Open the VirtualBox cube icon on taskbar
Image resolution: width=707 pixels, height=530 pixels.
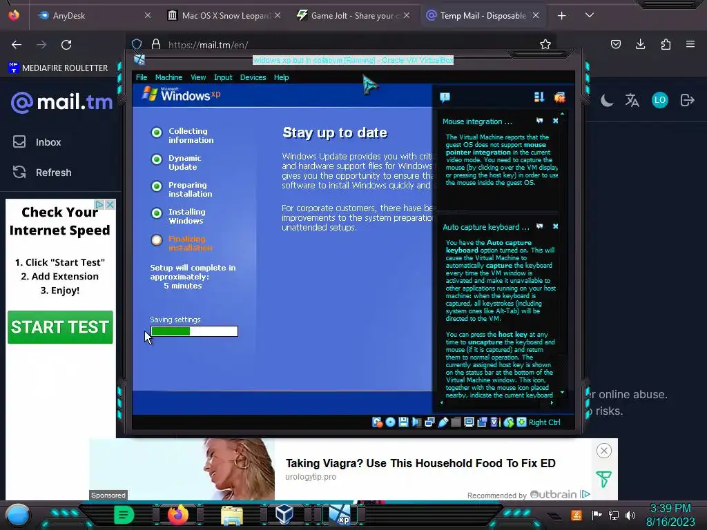(284, 514)
